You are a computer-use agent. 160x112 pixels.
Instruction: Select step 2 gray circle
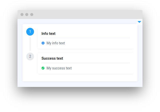30,56
